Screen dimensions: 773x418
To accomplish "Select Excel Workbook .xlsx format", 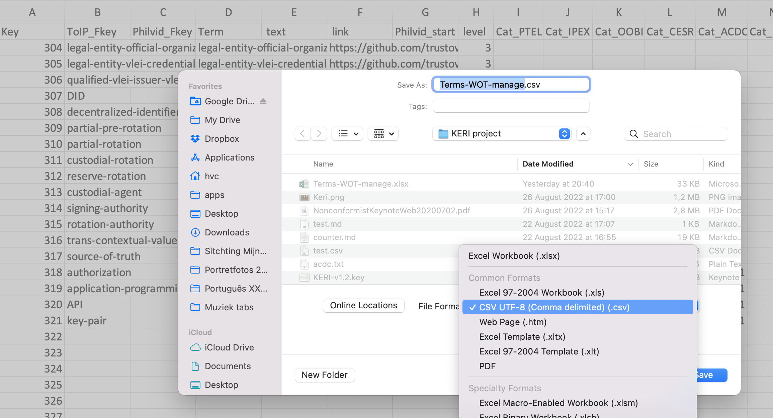I will (x=514, y=256).
